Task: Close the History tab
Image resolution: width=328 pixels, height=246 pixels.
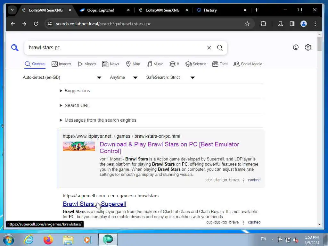Action: click(245, 10)
